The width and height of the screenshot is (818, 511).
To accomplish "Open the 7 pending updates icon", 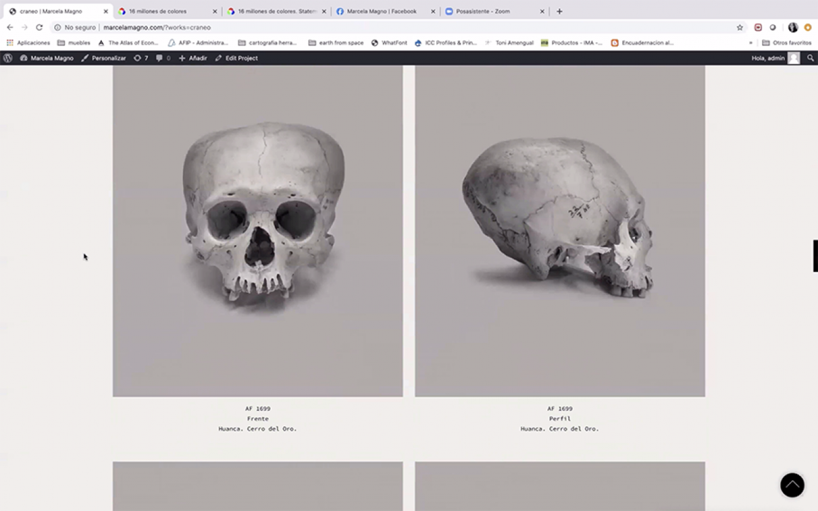I will click(x=141, y=58).
